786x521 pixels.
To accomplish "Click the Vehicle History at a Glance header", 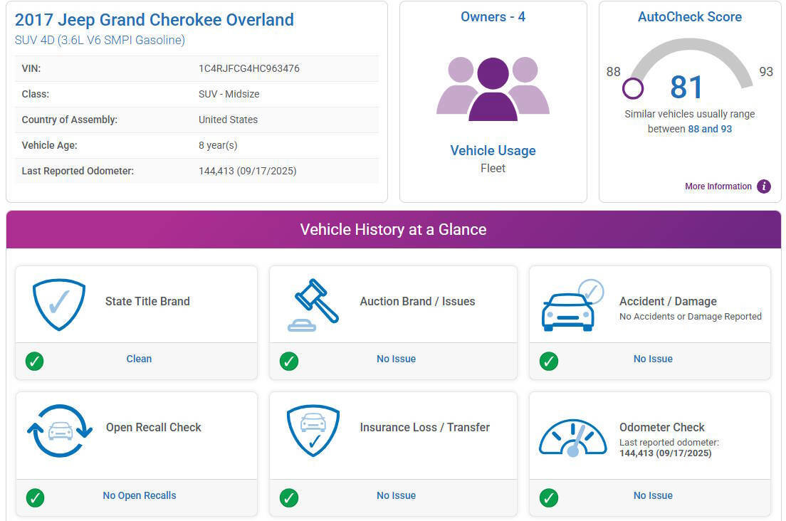I will tap(393, 229).
